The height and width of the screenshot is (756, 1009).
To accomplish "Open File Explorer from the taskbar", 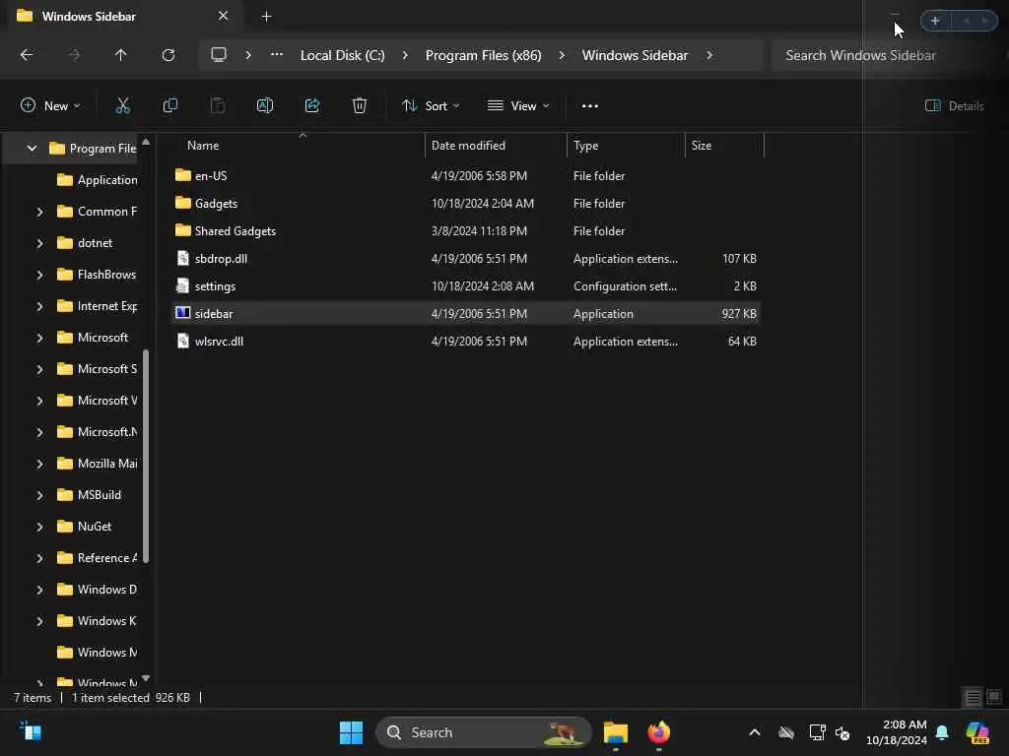I will [615, 732].
